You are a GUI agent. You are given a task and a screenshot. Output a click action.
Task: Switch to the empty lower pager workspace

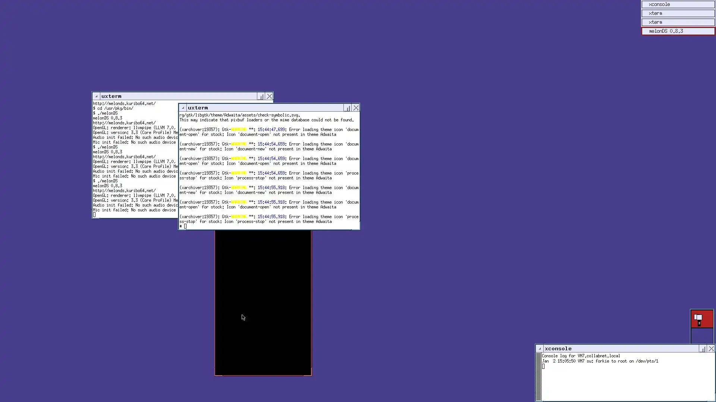coord(702,336)
